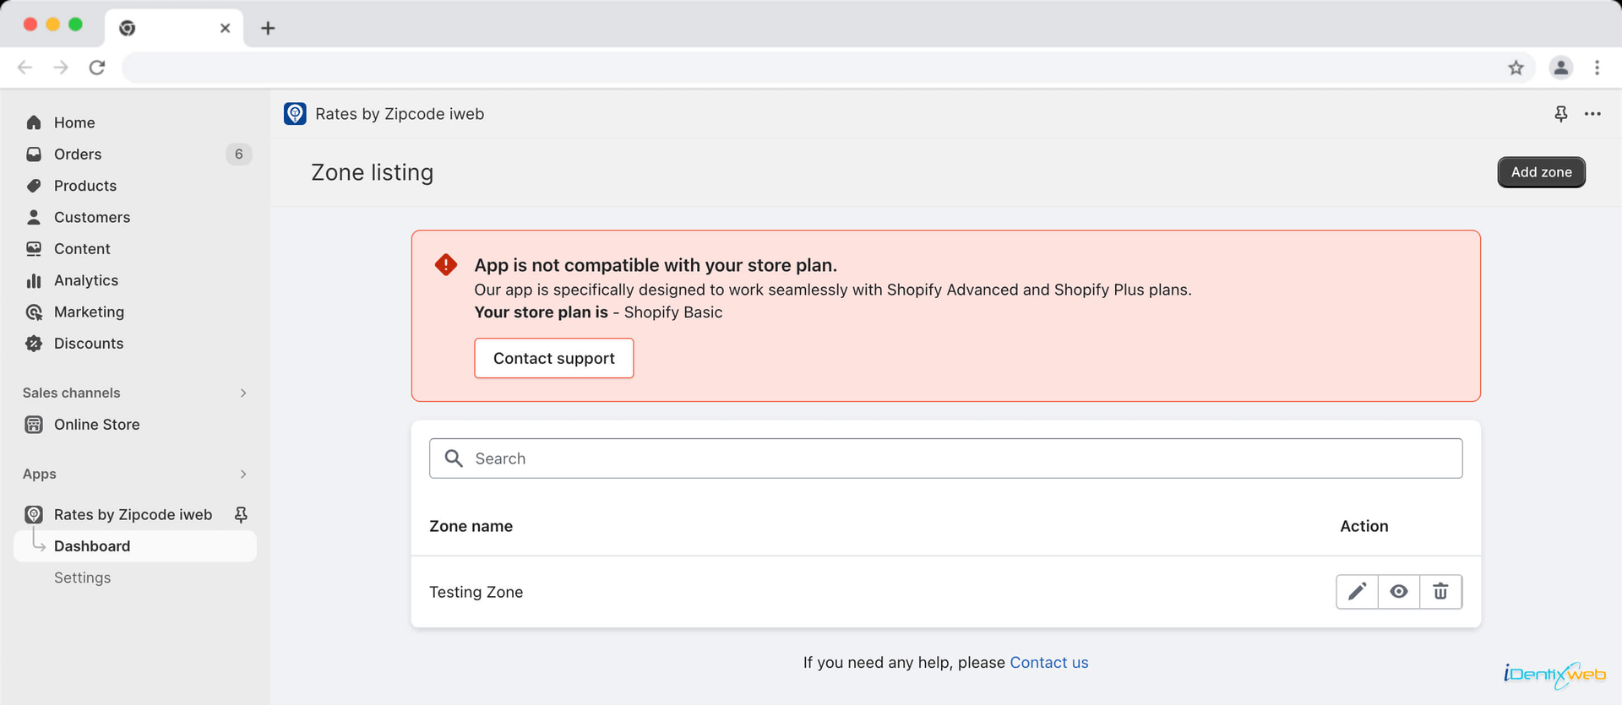
Task: Click the Shopify Basic plan text
Action: [x=673, y=312]
